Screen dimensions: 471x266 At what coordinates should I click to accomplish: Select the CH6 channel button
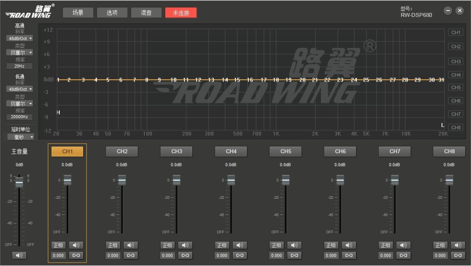(340, 151)
